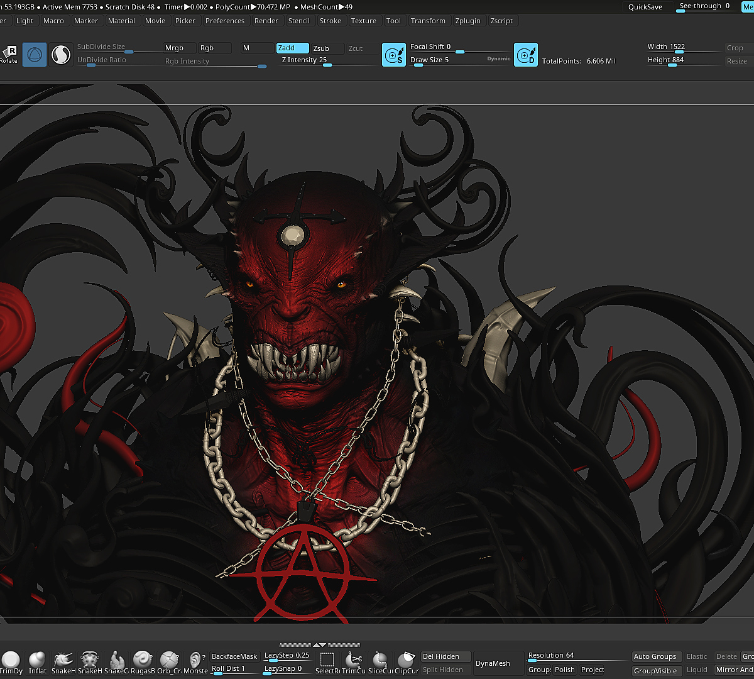The height and width of the screenshot is (679, 754).
Task: Open the Texture menu
Action: [364, 21]
